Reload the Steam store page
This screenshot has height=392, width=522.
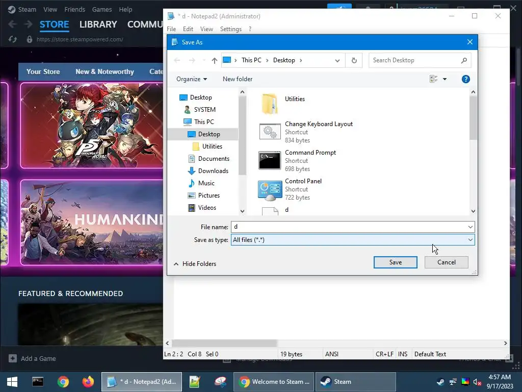tap(13, 39)
